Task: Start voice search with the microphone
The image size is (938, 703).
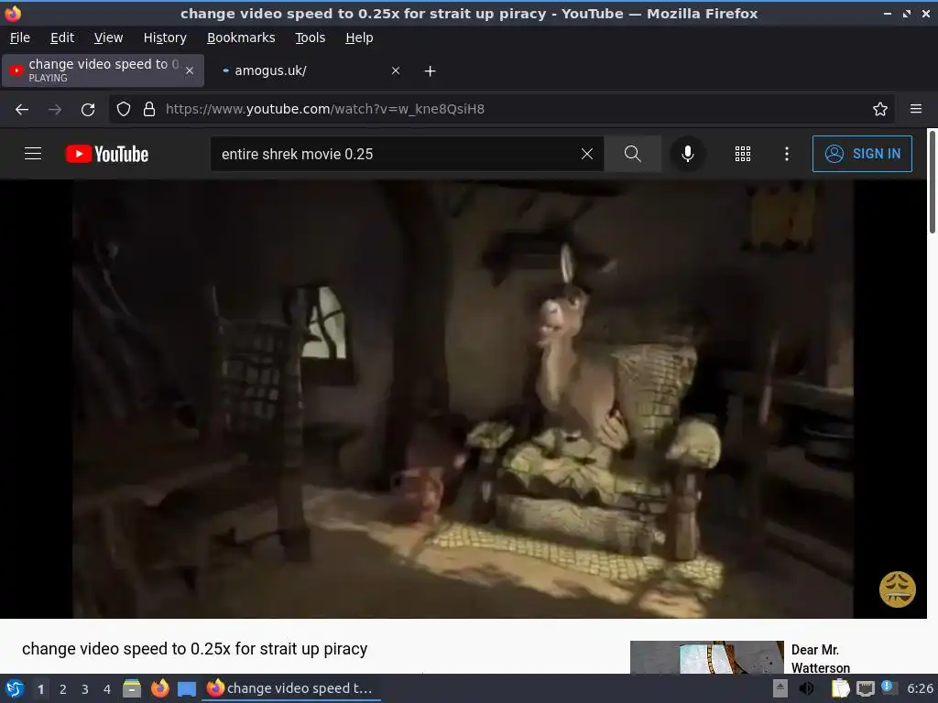Action: (x=688, y=154)
